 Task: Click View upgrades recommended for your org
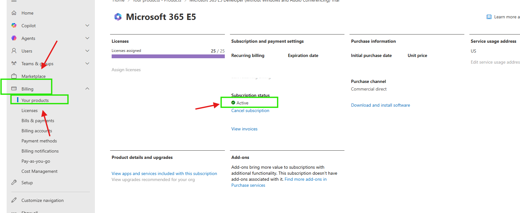pos(153,179)
